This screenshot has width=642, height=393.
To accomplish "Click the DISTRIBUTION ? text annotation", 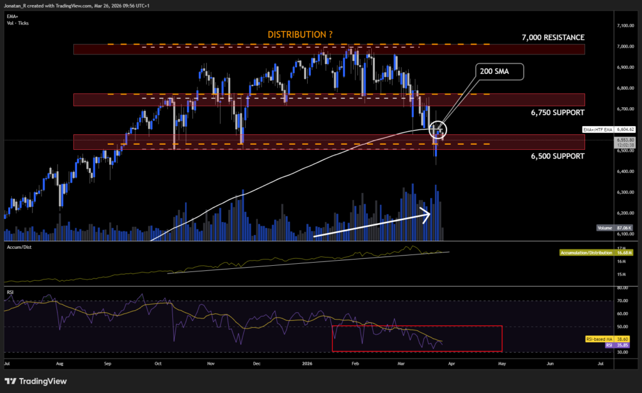I will pos(300,35).
